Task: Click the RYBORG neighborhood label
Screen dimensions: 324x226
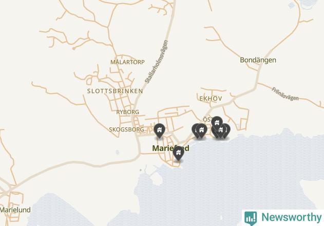Action: coord(127,112)
